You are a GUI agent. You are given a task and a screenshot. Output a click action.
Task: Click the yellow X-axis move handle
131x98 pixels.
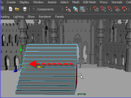coord(41,67)
